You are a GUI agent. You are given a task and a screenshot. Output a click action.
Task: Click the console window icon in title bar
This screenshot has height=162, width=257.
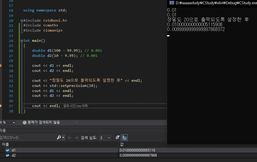point(172,3)
